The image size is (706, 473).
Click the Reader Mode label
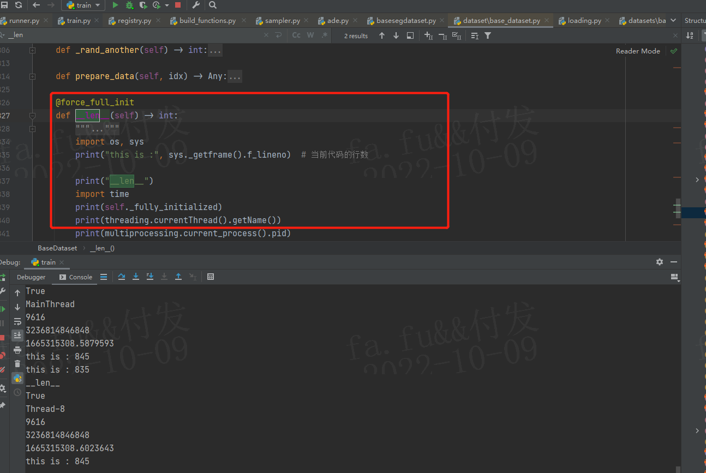(x=637, y=51)
